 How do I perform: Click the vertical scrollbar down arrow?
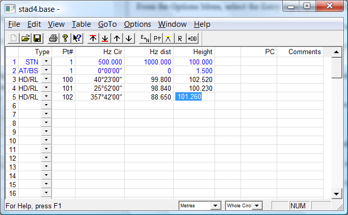click(336, 193)
